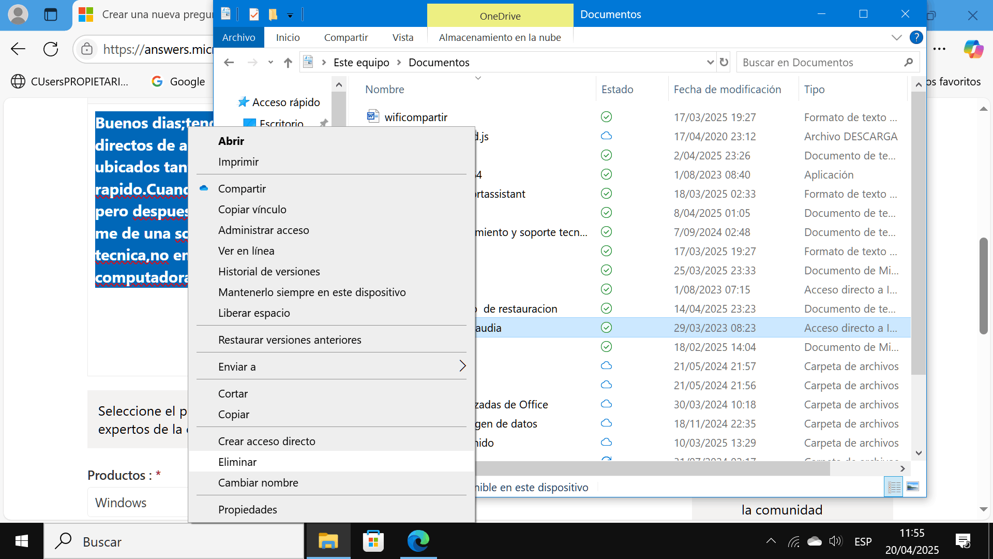Choose Mantenerlo siempre en este dispositivo
This screenshot has height=559, width=993.
point(312,292)
